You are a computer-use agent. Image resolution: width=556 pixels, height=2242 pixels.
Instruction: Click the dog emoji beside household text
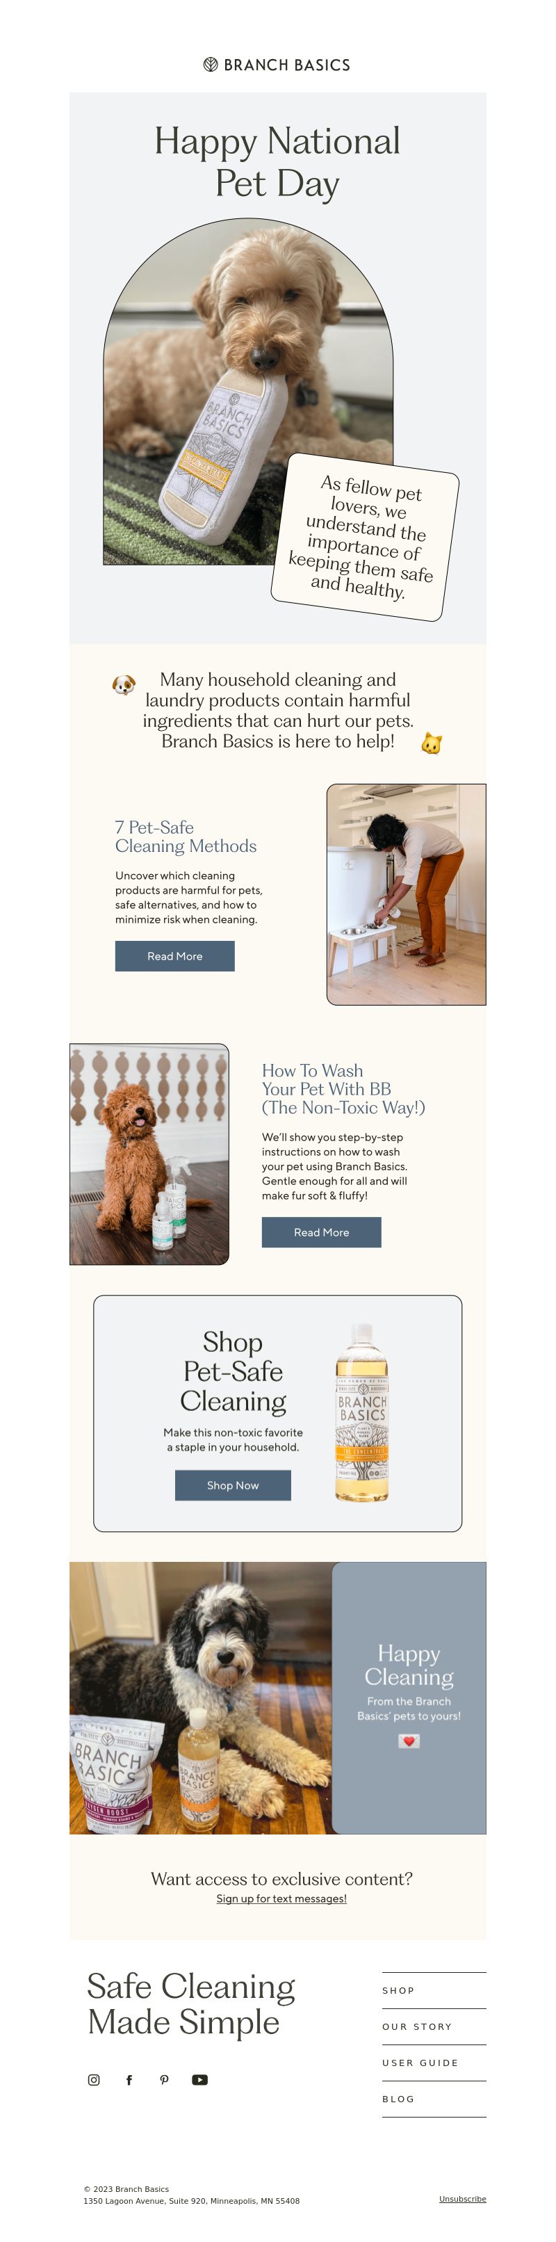[x=124, y=684]
